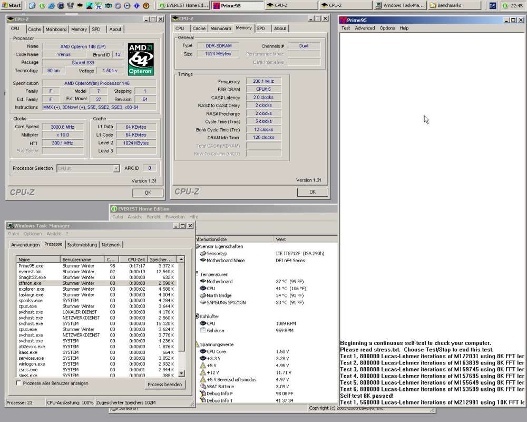Open EVEREST Bericht menu
Screen dimensions: 527x422
pyautogui.click(x=153, y=217)
